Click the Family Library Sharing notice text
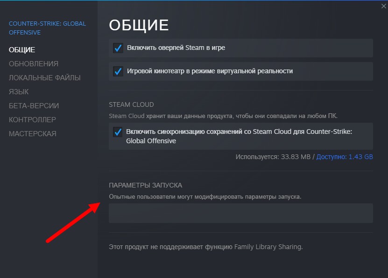Image resolution: width=388 pixels, height=278 pixels. (x=205, y=247)
